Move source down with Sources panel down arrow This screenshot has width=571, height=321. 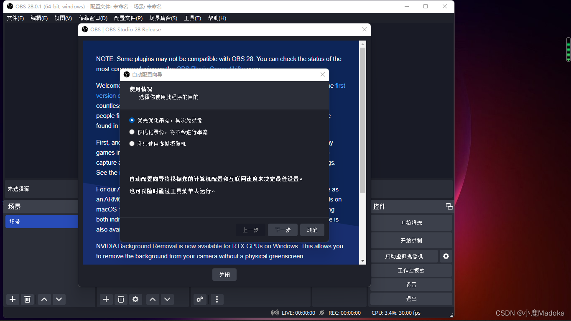tap(167, 299)
